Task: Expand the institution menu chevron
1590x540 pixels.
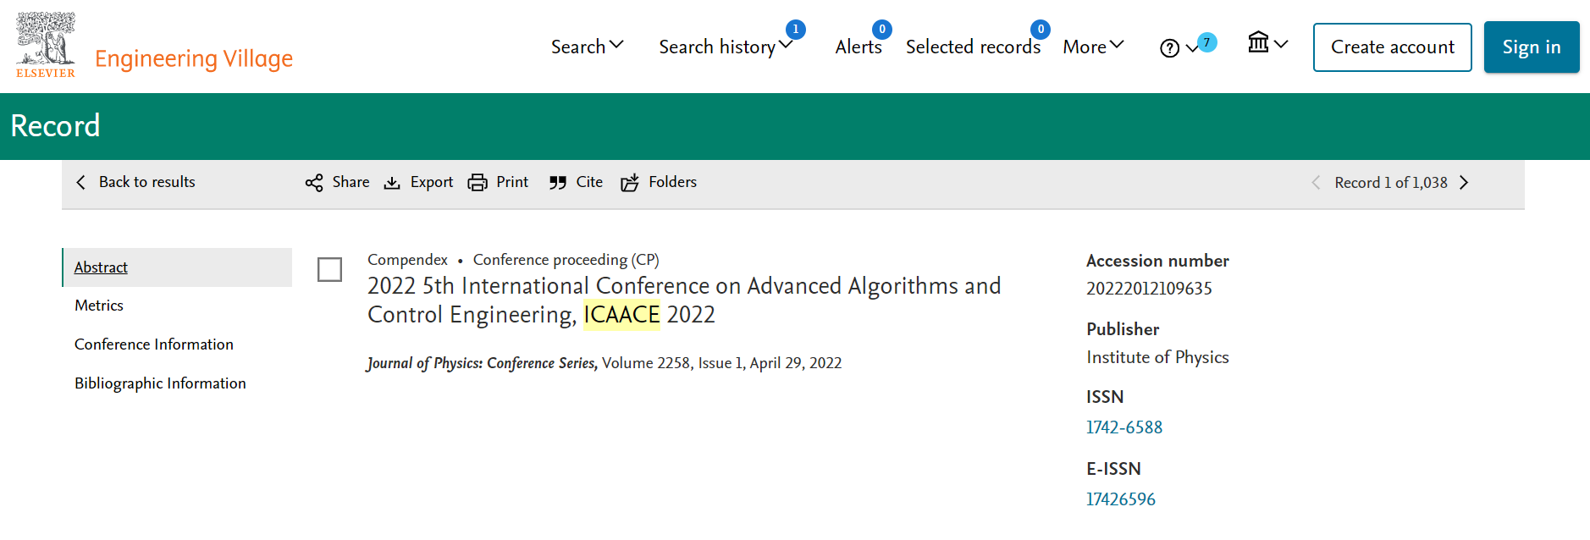Action: click(1280, 44)
